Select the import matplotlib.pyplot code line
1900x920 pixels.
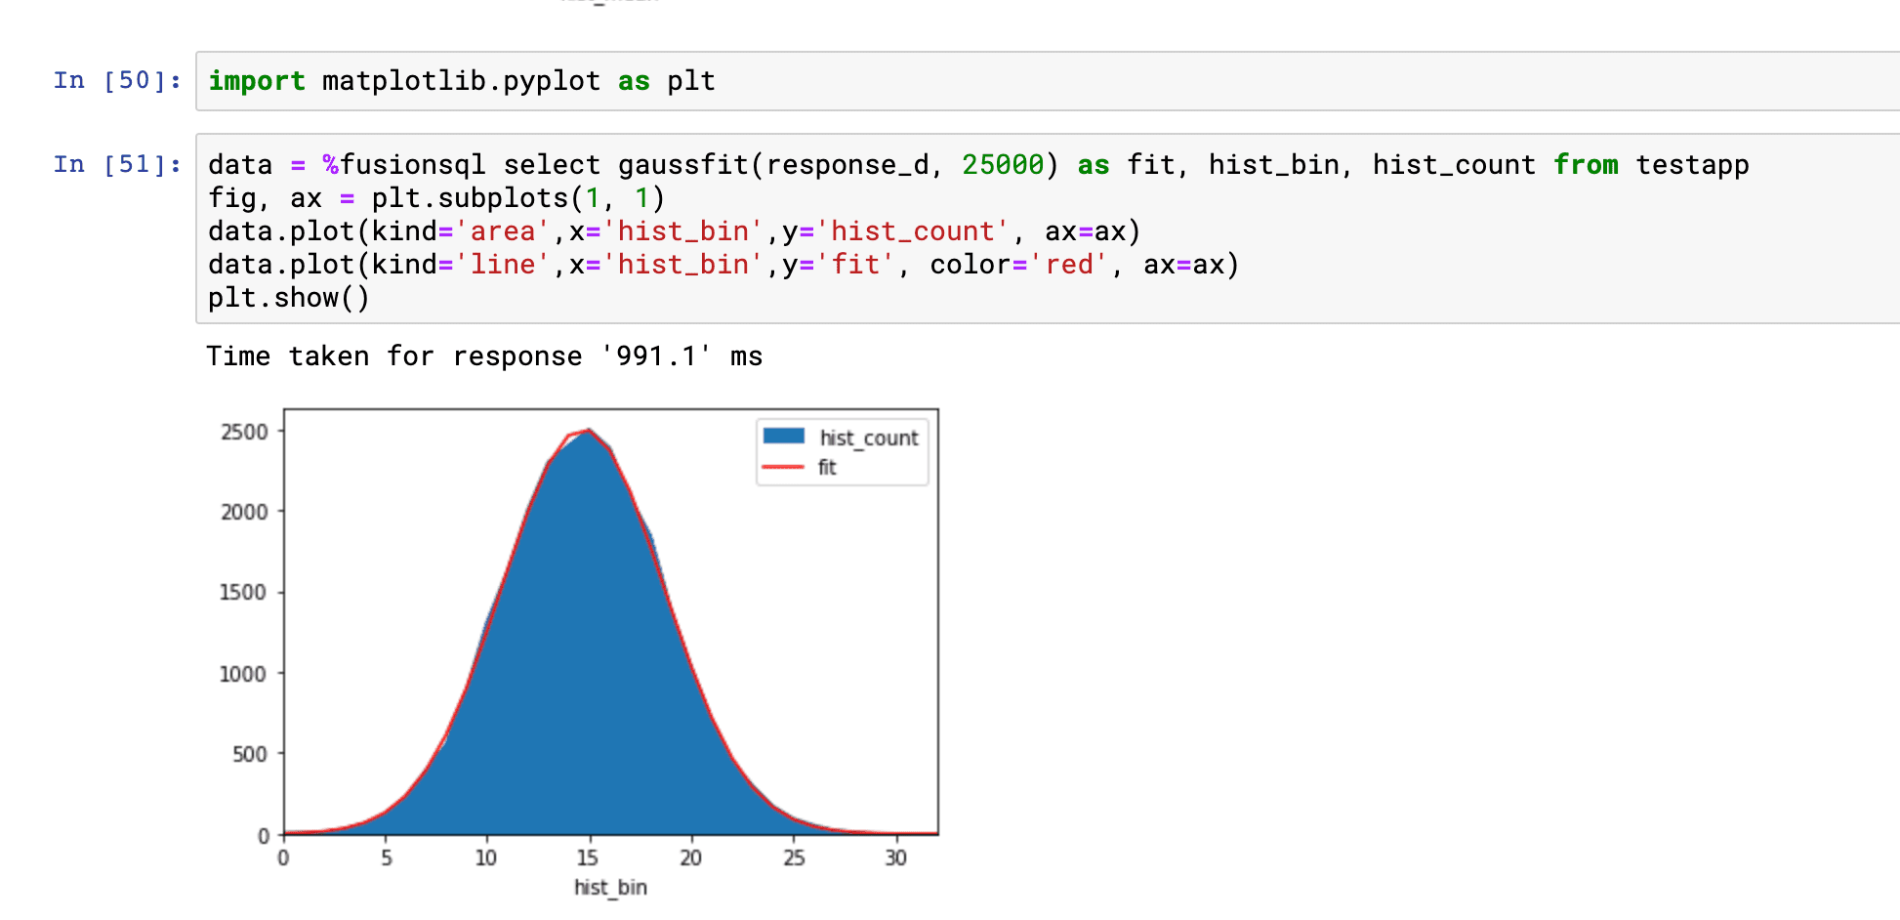(x=459, y=81)
